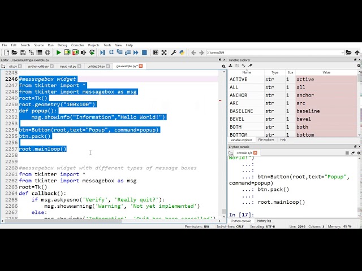Import data icon in Variable explorer
362x271 pixels.
(x=230, y=65)
